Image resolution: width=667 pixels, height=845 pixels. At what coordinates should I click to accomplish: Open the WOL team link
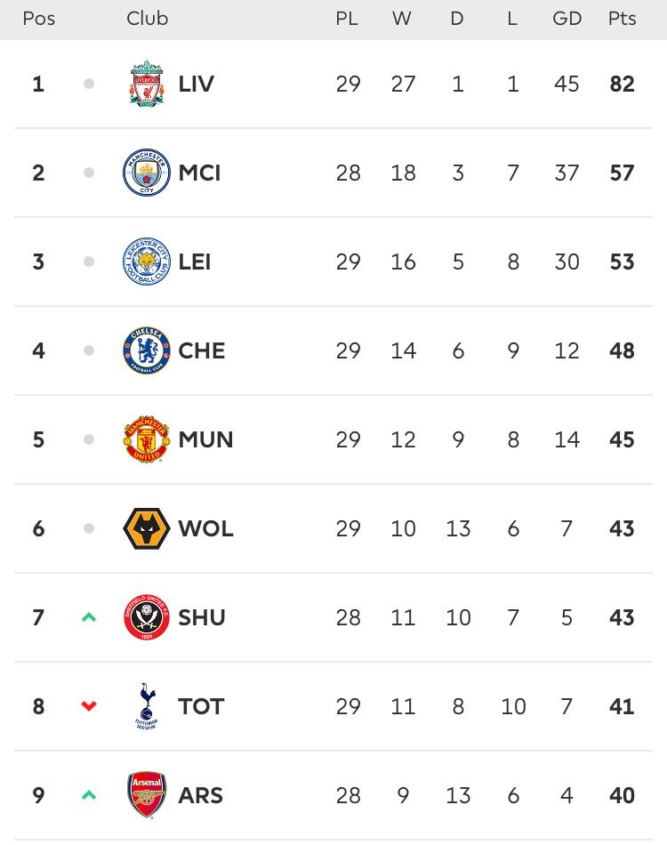pyautogui.click(x=205, y=528)
